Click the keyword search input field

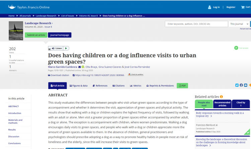196,24
